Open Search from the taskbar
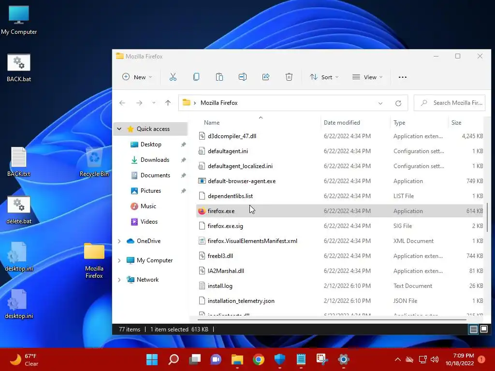Viewport: 495px width, 371px height. 174,359
